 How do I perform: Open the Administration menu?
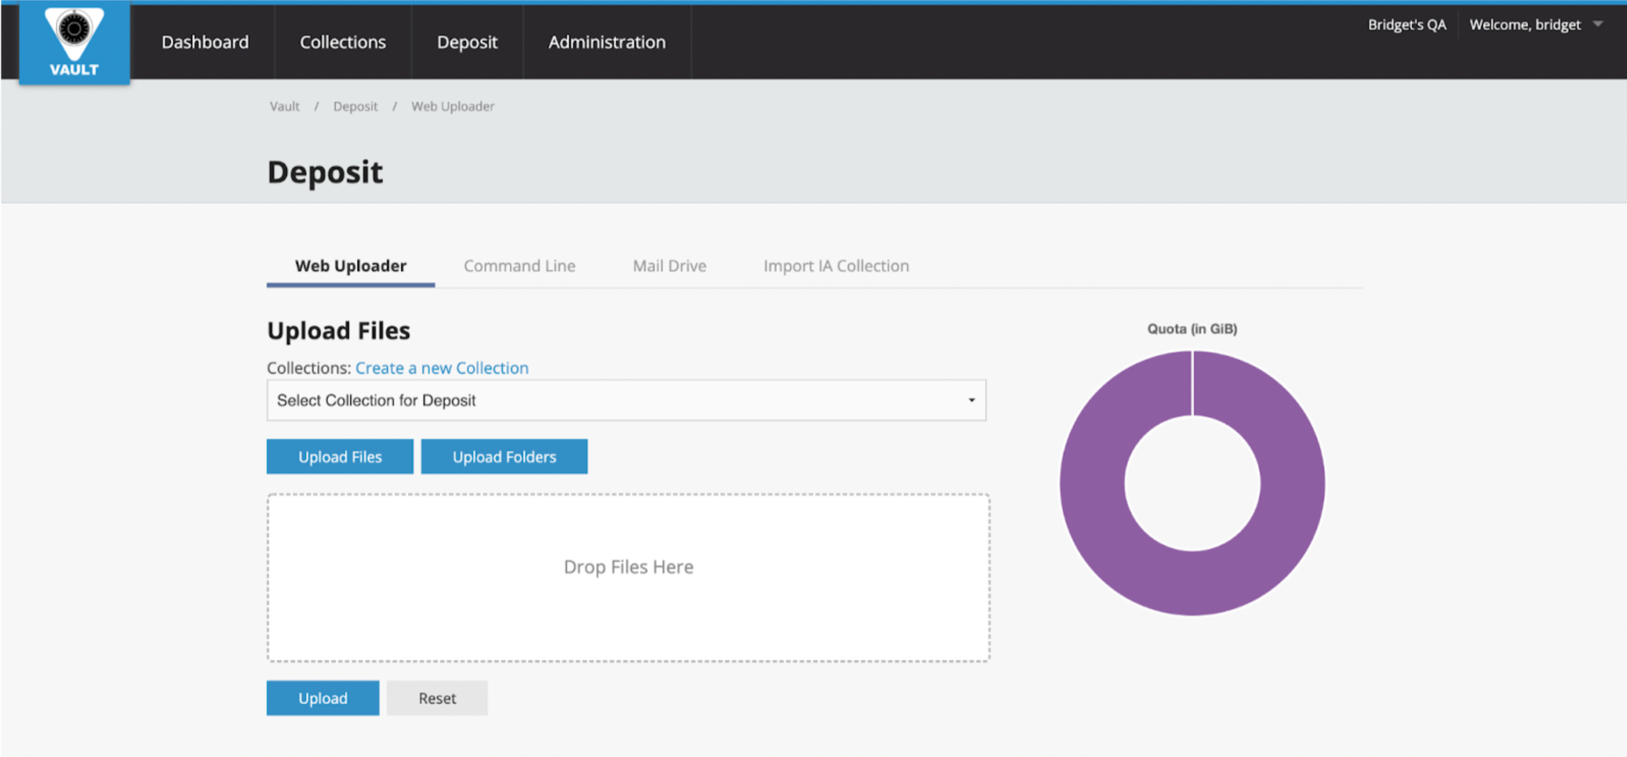point(606,42)
